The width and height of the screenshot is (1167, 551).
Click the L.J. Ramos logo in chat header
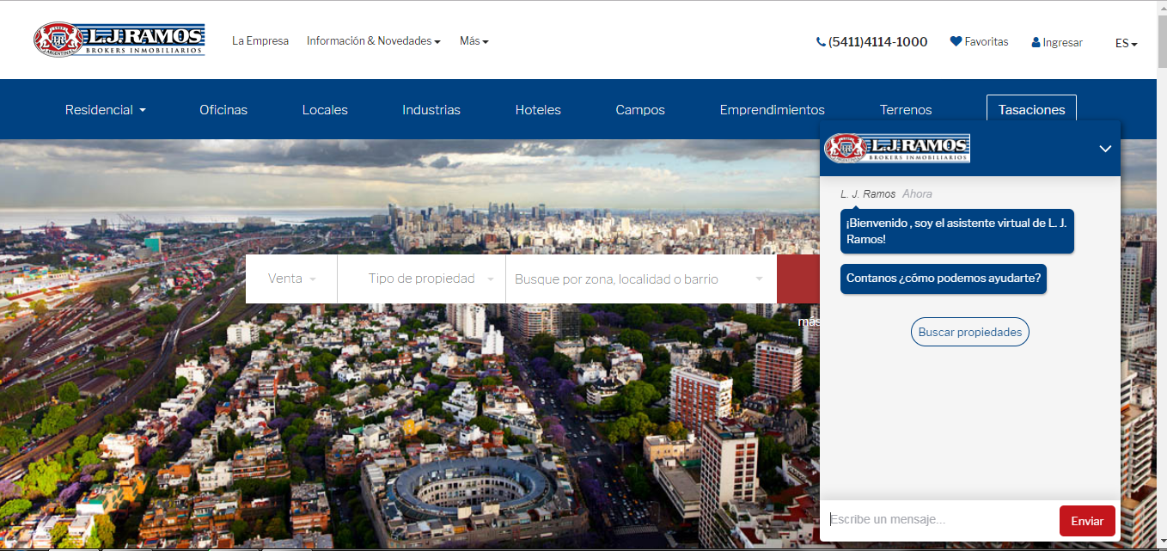[x=896, y=148]
